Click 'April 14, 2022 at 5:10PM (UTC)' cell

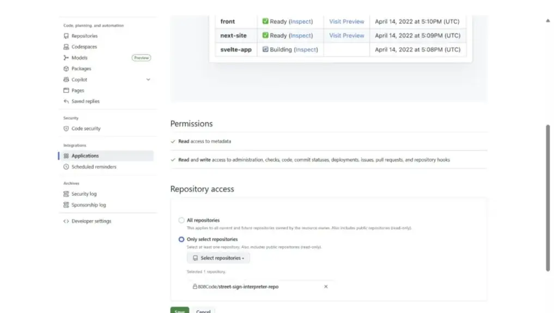[417, 21]
